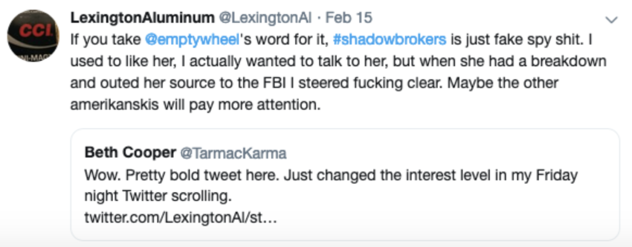Open the #shadowbrokers hashtag

tap(389, 39)
